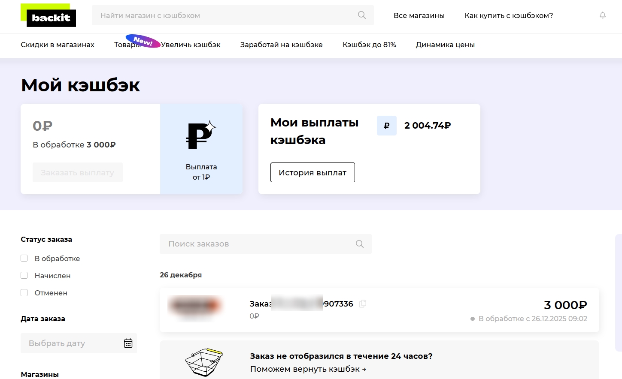Open notifications bell icon
Image resolution: width=622 pixels, height=379 pixels.
[603, 15]
